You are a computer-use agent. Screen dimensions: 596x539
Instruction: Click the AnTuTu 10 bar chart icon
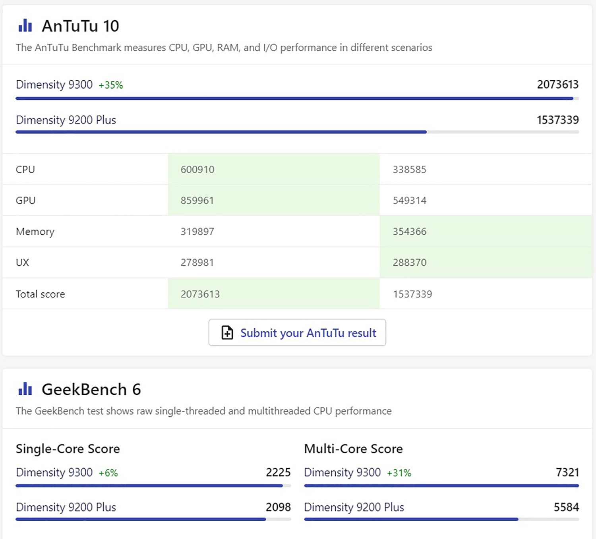click(x=25, y=25)
